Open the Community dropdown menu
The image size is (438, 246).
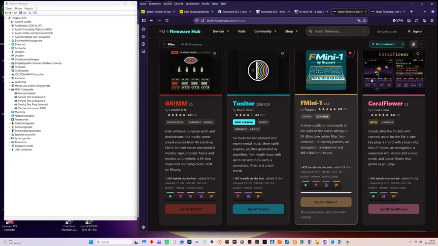[x=265, y=31]
